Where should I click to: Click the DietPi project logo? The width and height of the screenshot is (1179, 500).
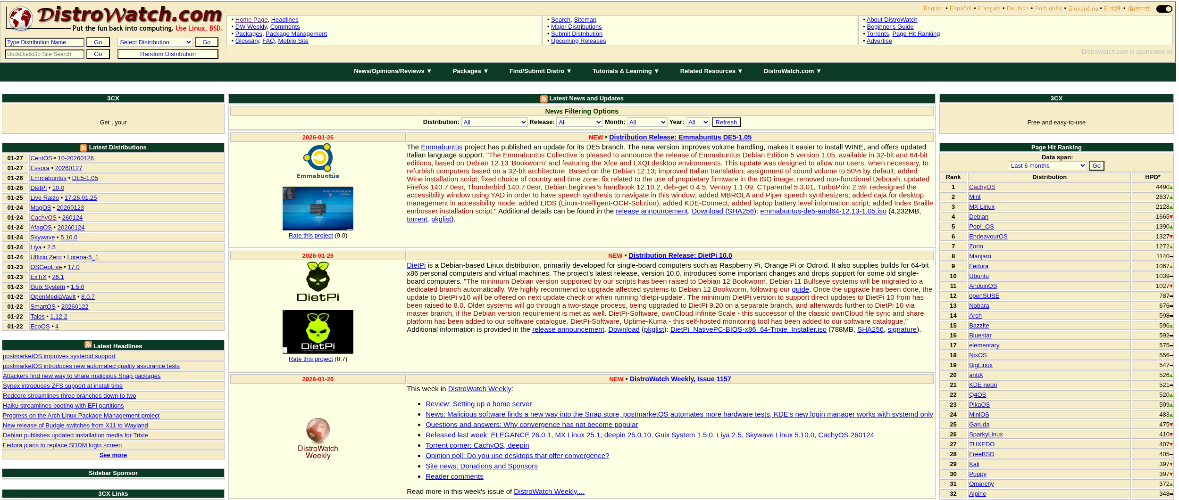click(318, 282)
